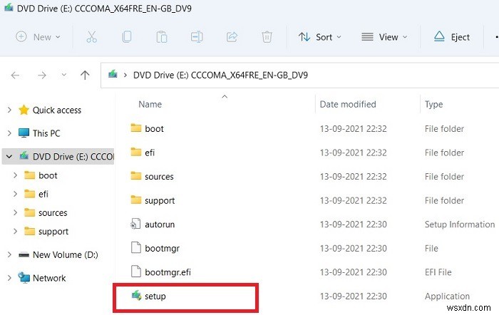Select the bootmgr file
Image resolution: width=499 pixels, height=315 pixels.
(162, 249)
